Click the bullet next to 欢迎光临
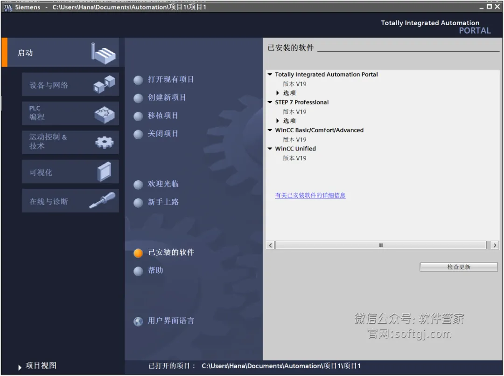This screenshot has height=376, width=504. pos(138,185)
